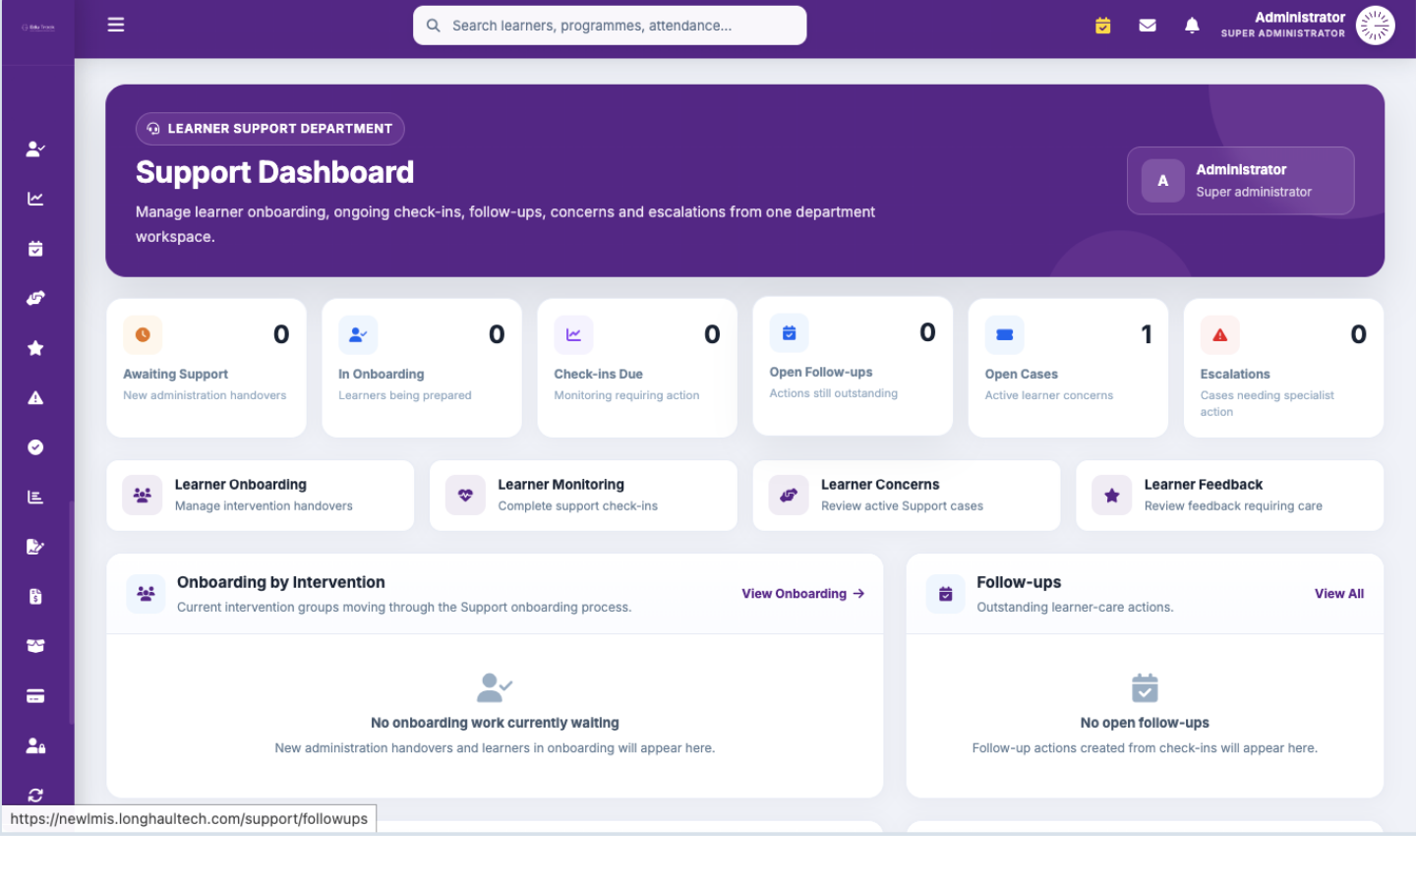The width and height of the screenshot is (1416, 885).
Task: Open the Awaiting Support stat card
Action: (x=206, y=368)
